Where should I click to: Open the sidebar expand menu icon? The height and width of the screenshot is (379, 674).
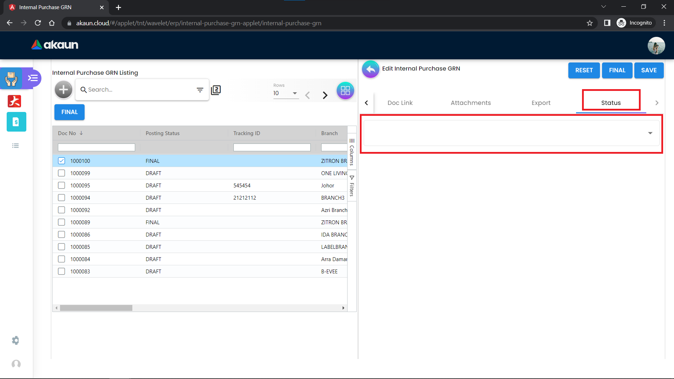[x=33, y=78]
